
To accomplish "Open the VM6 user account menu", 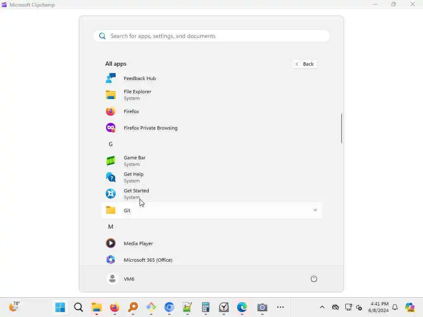I will [x=121, y=279].
